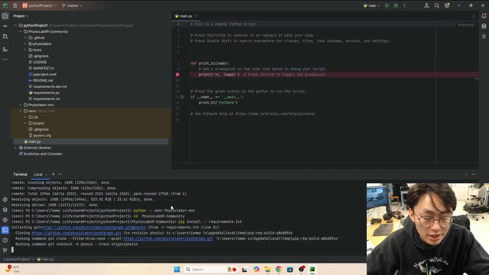Open more run actions menu

pyautogui.click(x=404, y=6)
